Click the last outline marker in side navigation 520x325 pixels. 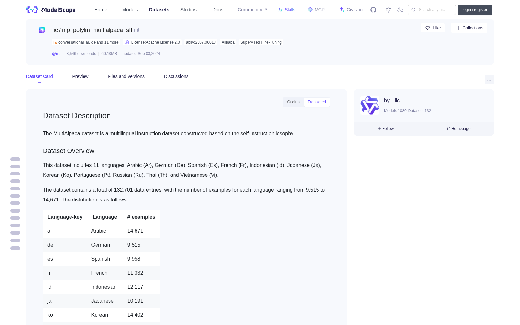tap(15, 248)
